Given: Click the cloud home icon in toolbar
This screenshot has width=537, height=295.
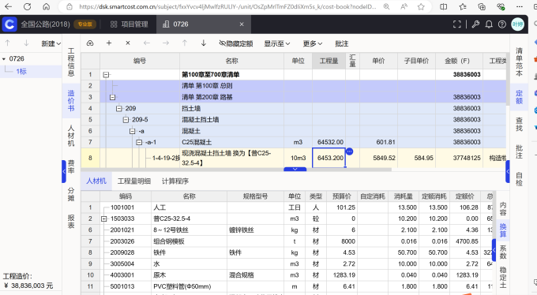Looking at the screenshot, I should click(x=90, y=43).
